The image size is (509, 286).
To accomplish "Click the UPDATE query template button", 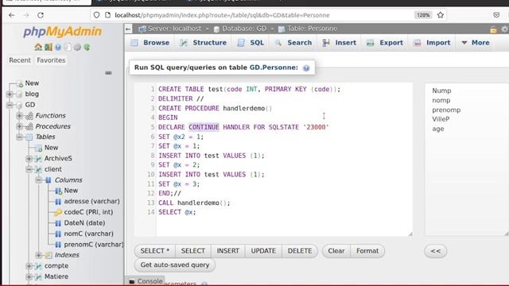I will click(x=263, y=251).
